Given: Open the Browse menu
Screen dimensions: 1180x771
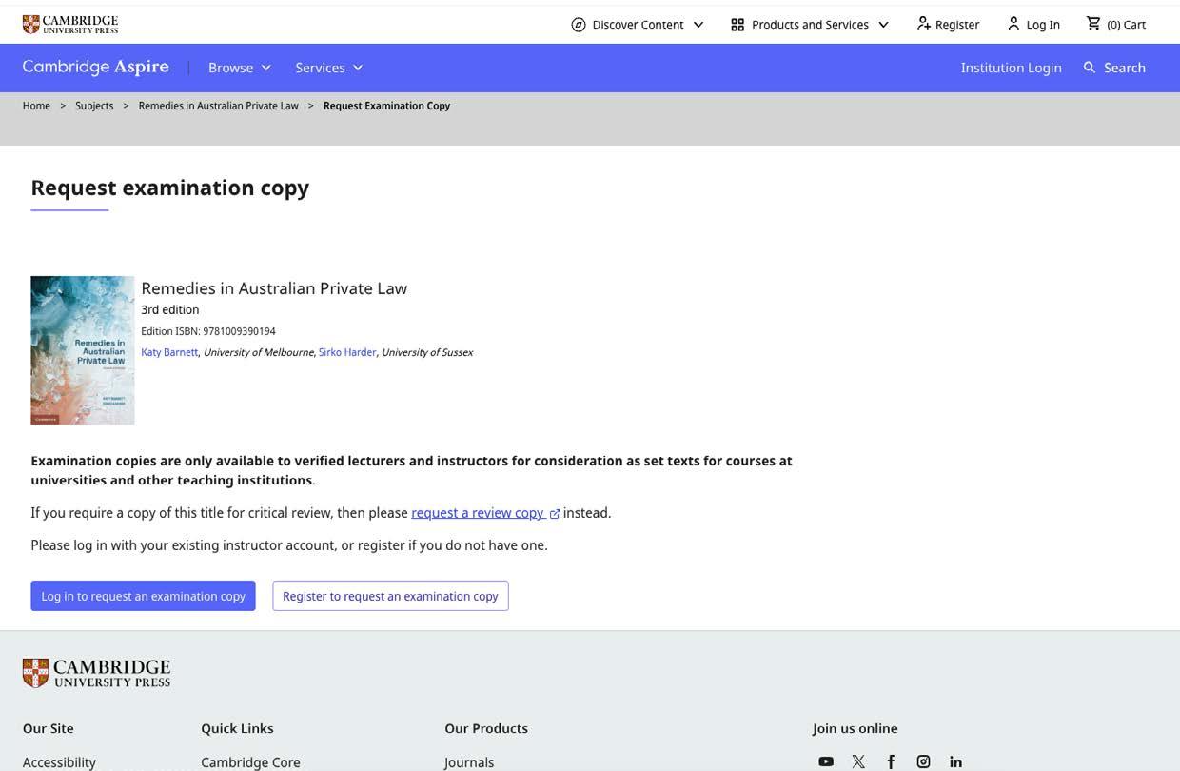Looking at the screenshot, I should [230, 68].
